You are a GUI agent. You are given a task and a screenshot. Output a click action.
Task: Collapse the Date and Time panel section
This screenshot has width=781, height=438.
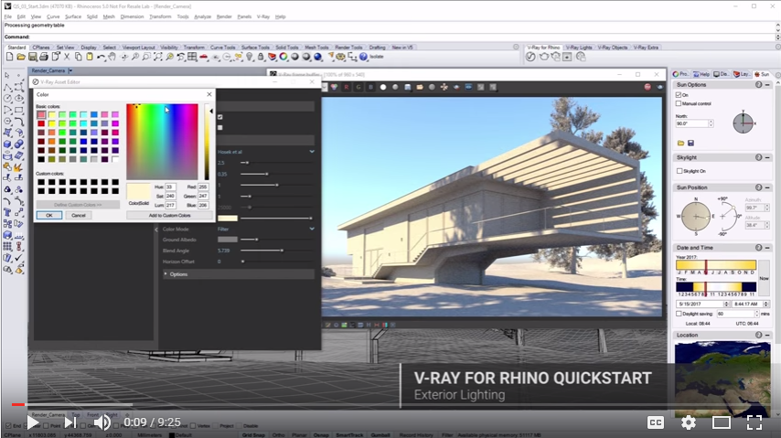767,248
